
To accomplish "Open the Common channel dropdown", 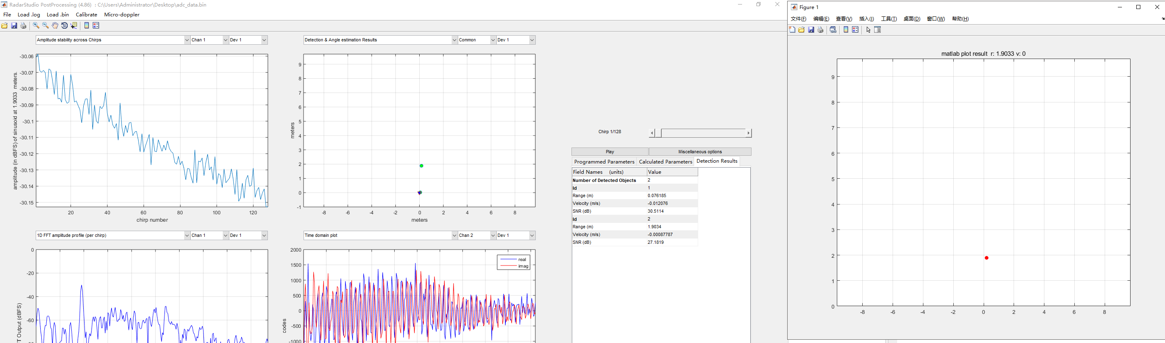I will click(477, 40).
